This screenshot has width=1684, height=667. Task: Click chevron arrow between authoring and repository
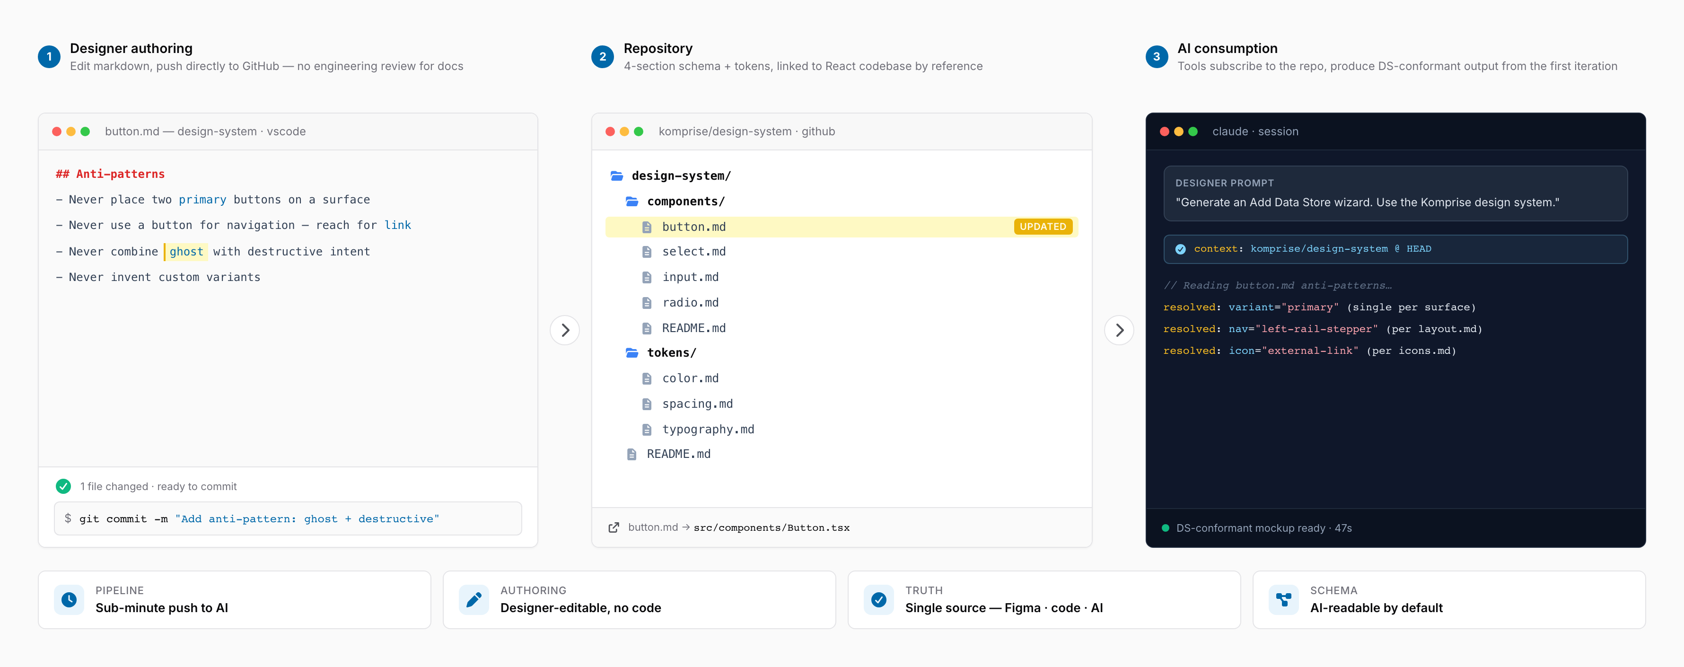click(565, 330)
